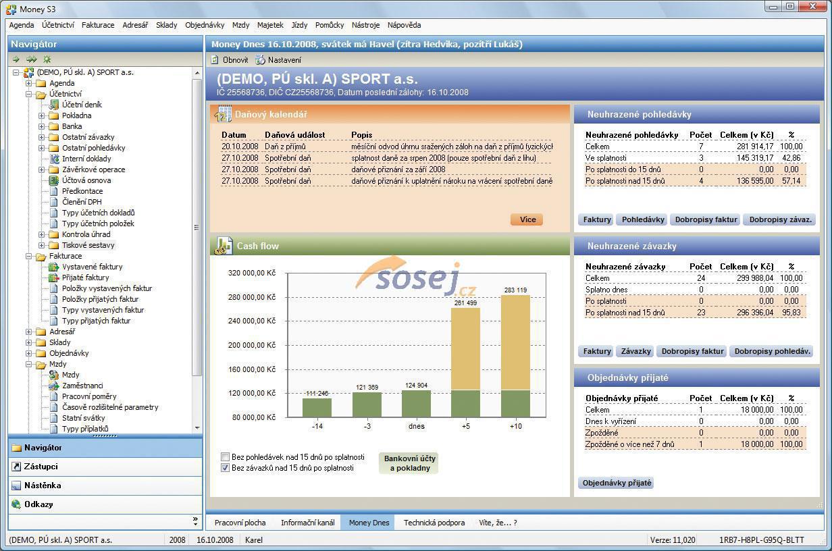Click the Cash flow panel icon
The height and width of the screenshot is (551, 832).
pyautogui.click(x=223, y=246)
